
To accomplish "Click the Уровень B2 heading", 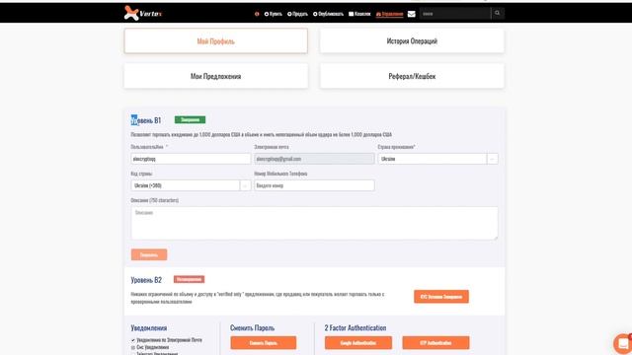I will click(146, 280).
